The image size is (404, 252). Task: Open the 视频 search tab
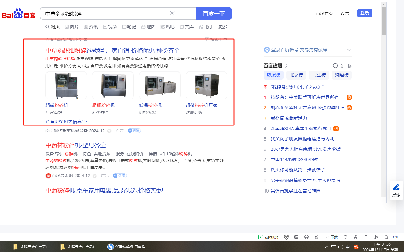[x=110, y=27]
